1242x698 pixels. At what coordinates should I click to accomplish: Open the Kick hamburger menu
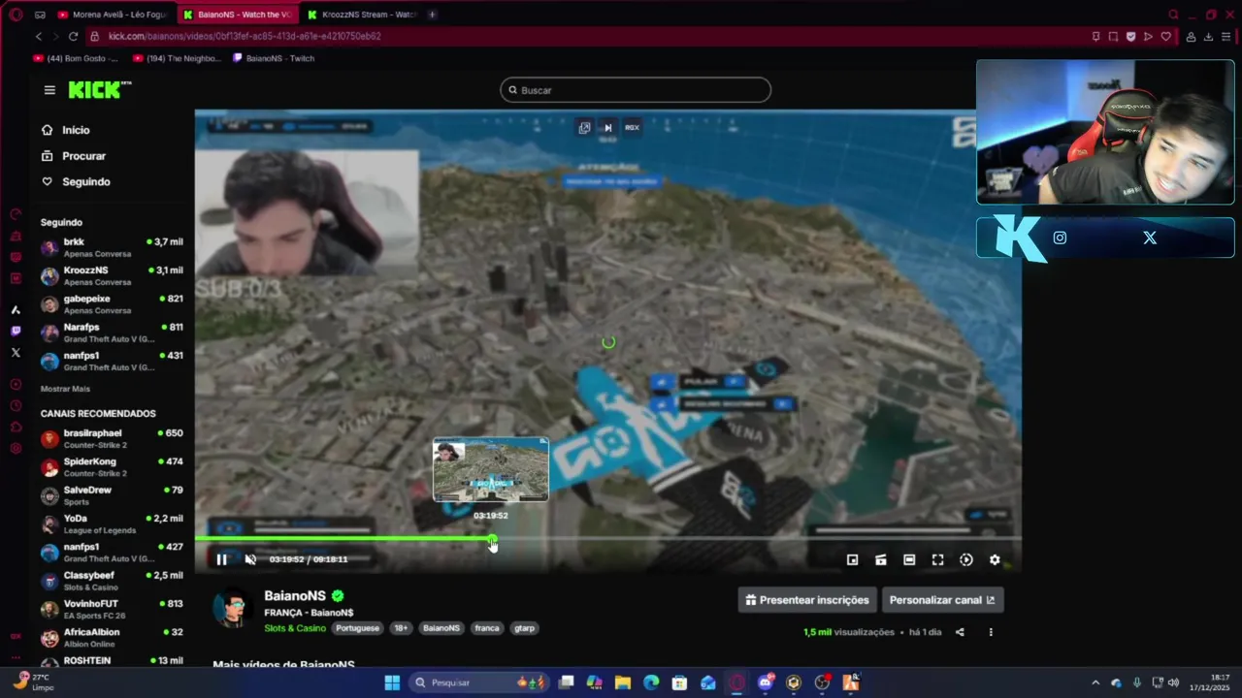tap(49, 90)
